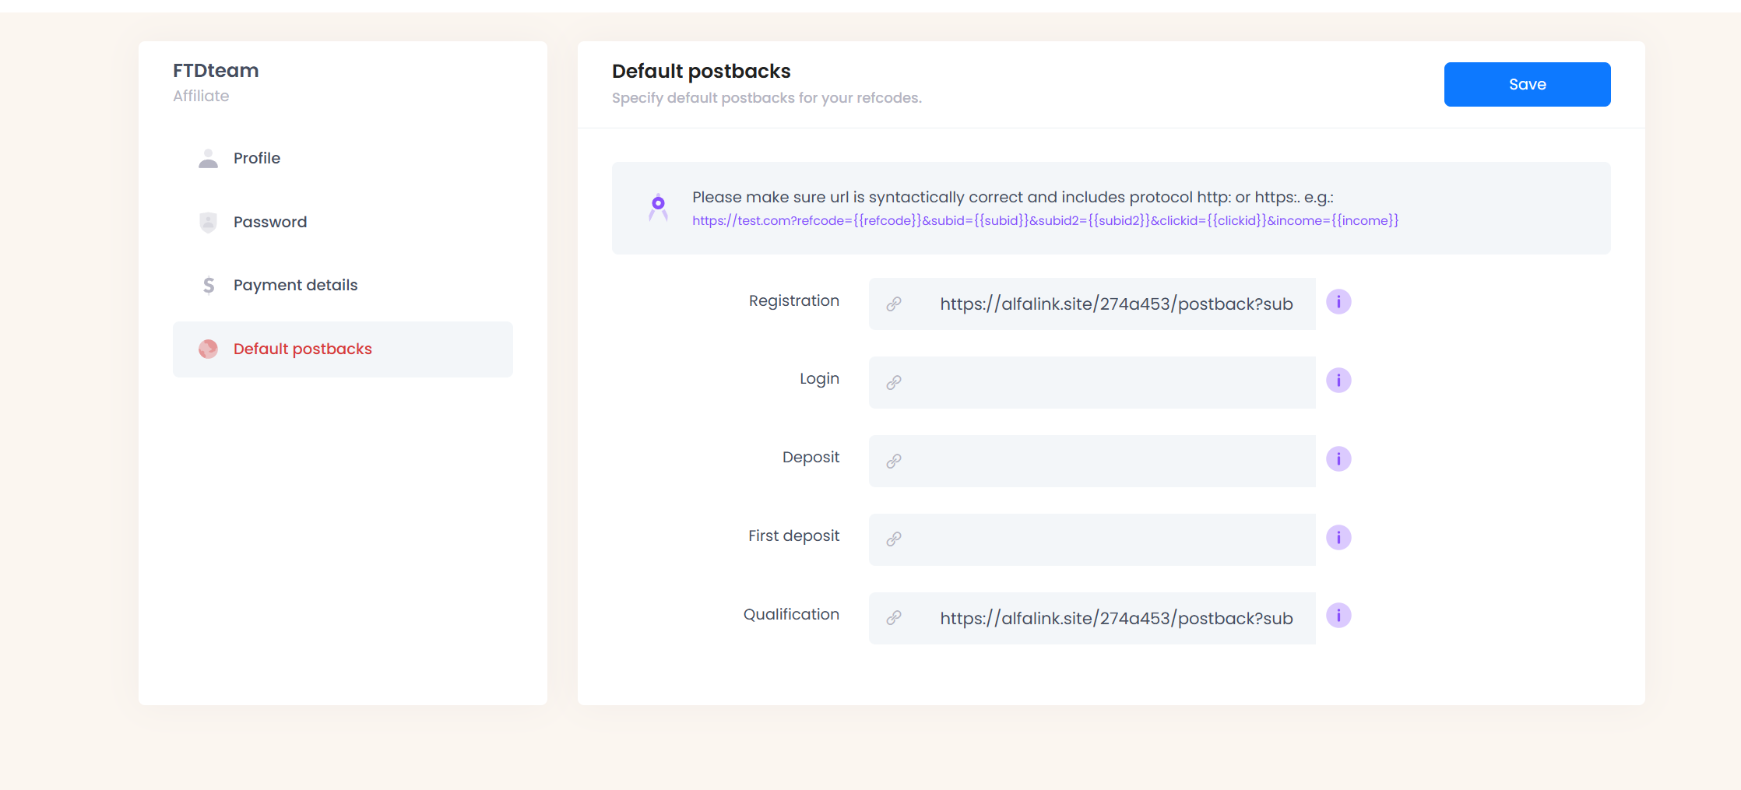Open Payment details section

coord(295,286)
